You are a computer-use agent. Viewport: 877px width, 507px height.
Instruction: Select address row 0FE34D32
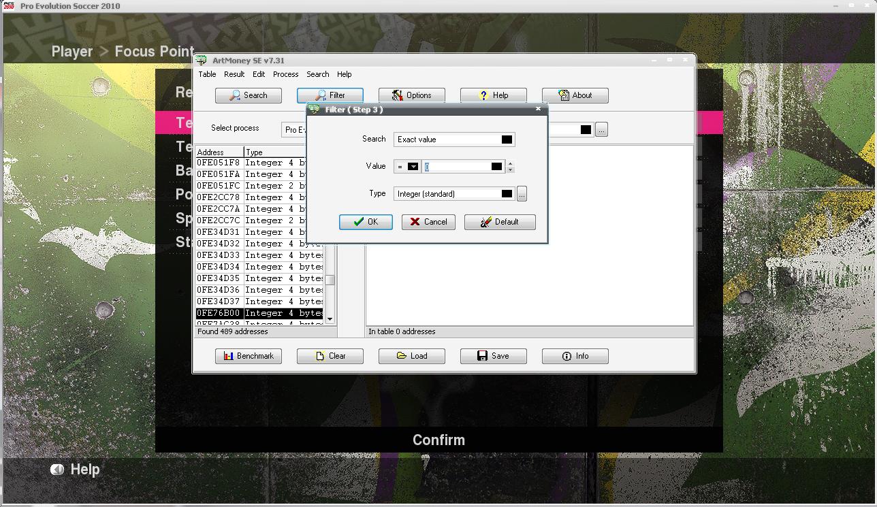(259, 244)
